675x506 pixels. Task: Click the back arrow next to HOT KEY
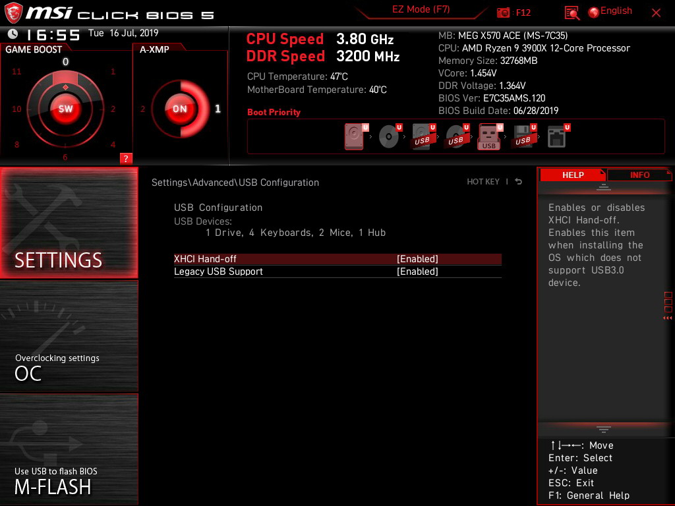click(519, 182)
